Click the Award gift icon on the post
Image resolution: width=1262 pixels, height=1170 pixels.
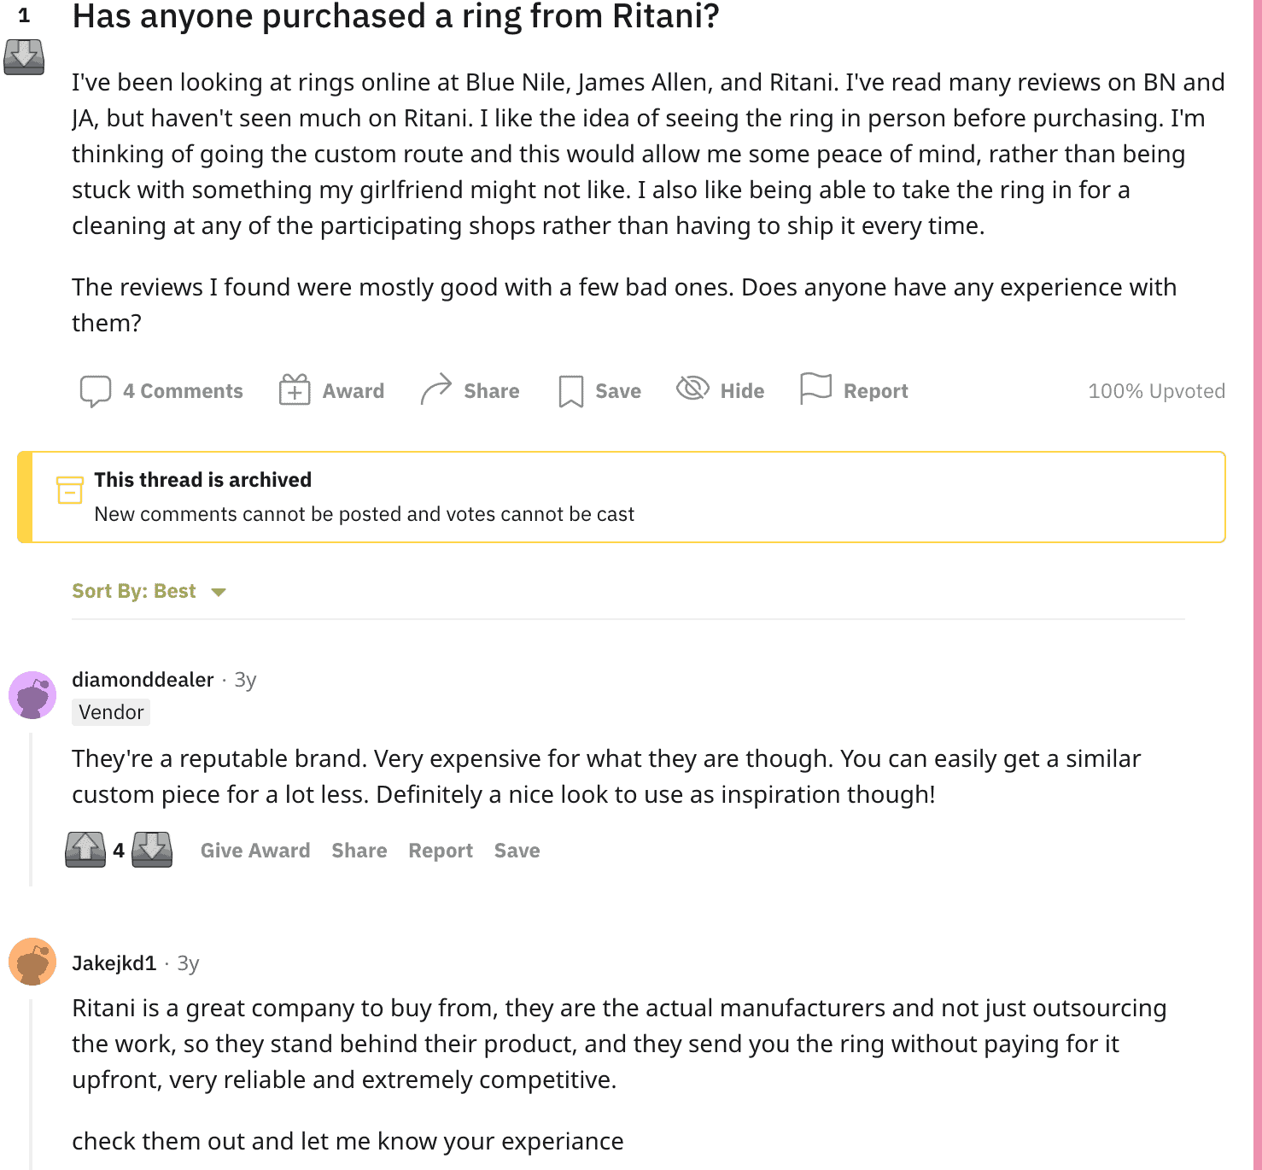click(295, 389)
